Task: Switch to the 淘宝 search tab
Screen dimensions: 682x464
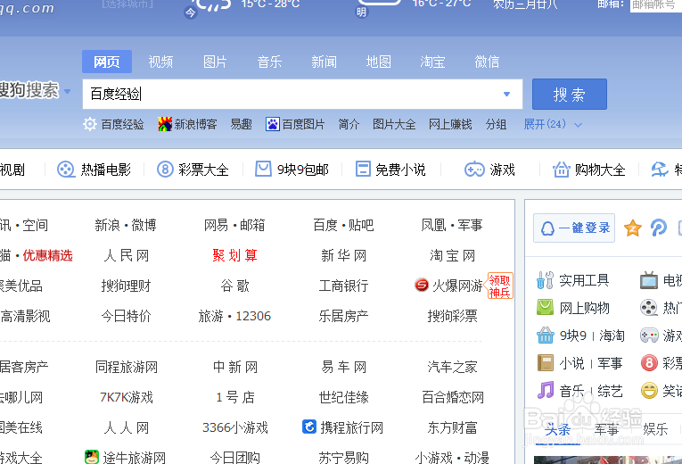Action: pos(432,62)
